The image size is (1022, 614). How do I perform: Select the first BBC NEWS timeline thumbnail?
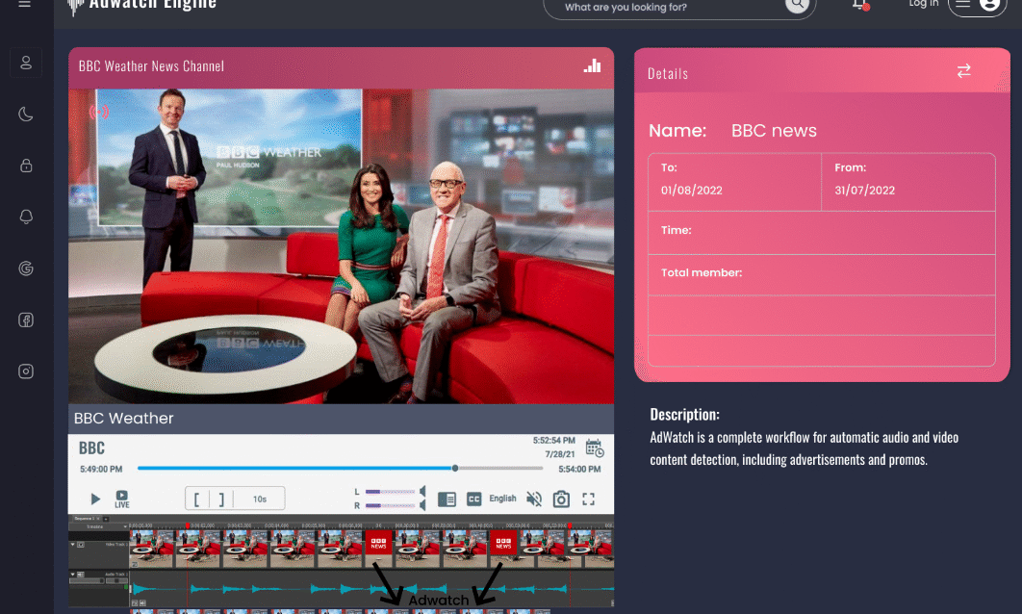point(379,543)
